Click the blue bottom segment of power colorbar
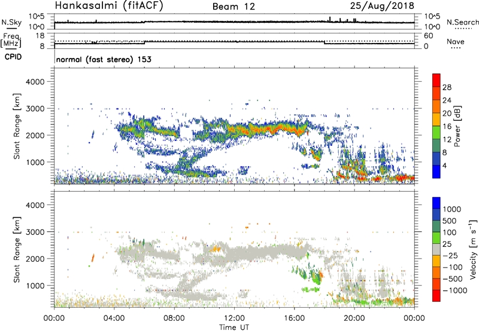The height and width of the screenshot is (331, 479). coord(436,171)
